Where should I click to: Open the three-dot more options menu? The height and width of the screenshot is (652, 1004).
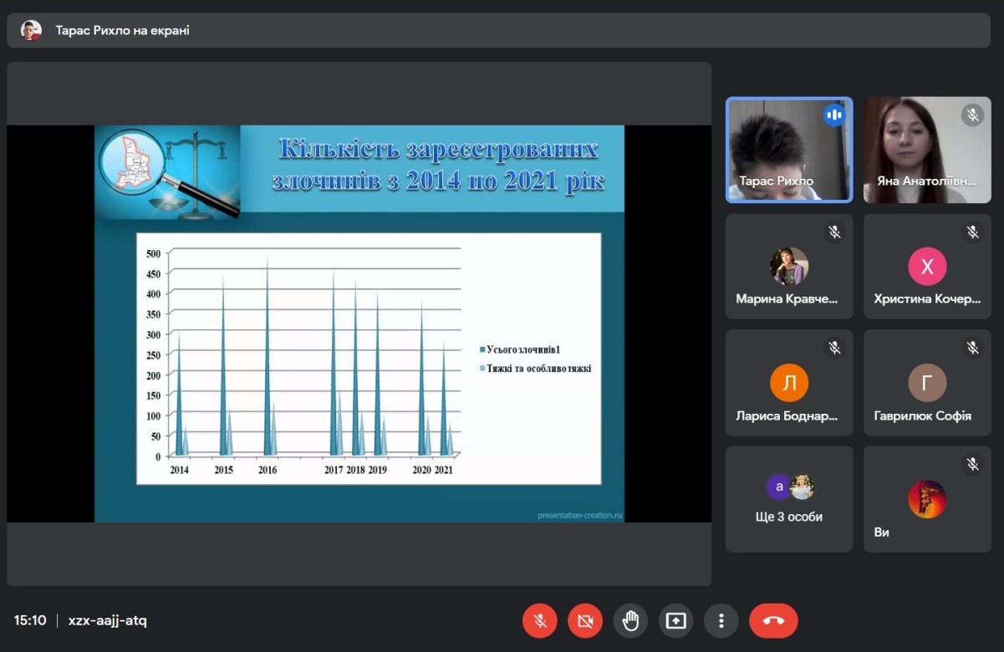(721, 621)
